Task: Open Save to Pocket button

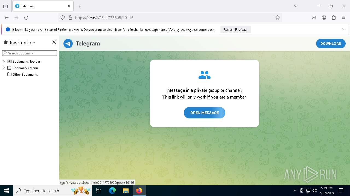Action: point(314,18)
